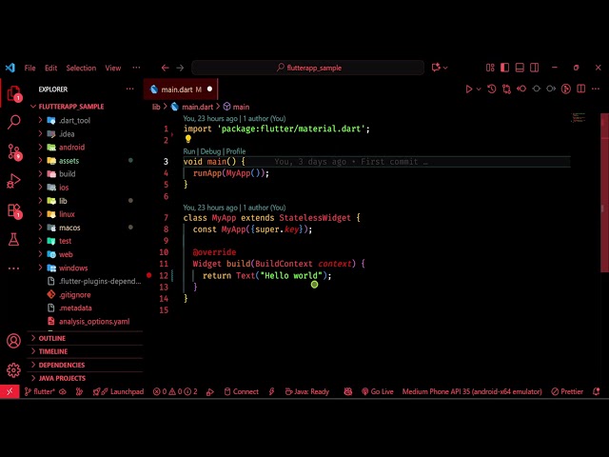This screenshot has height=457, width=609.
Task: Open the Manage gear settings
Action: [x=13, y=370]
